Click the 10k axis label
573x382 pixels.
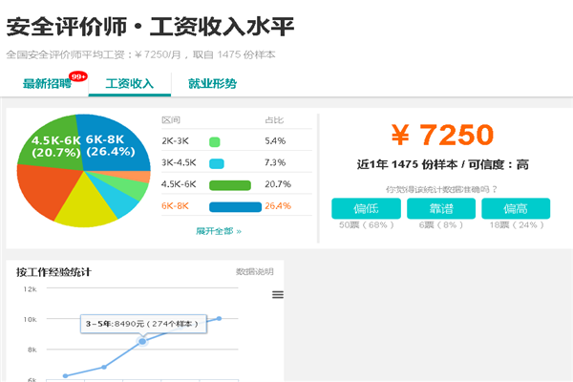(x=30, y=320)
